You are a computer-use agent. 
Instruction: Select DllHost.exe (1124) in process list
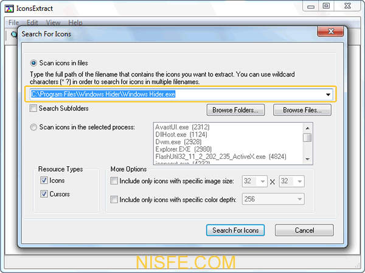(181, 135)
